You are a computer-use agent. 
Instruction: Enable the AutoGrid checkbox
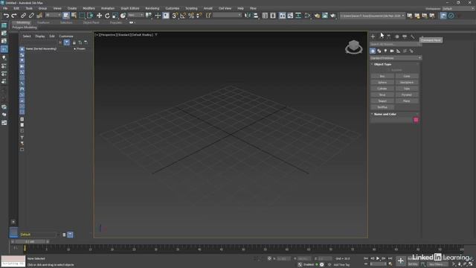pyautogui.click(x=390, y=70)
